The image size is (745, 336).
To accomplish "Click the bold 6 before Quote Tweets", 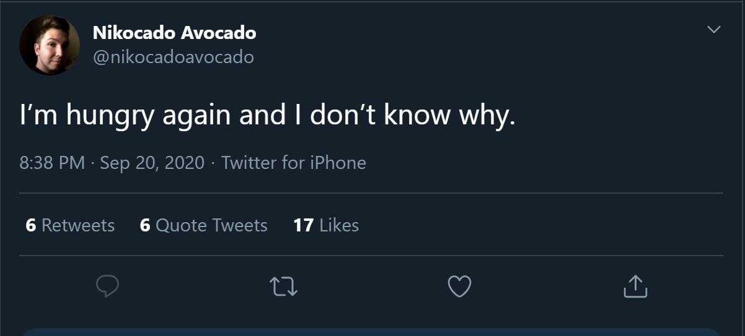I will (x=145, y=225).
